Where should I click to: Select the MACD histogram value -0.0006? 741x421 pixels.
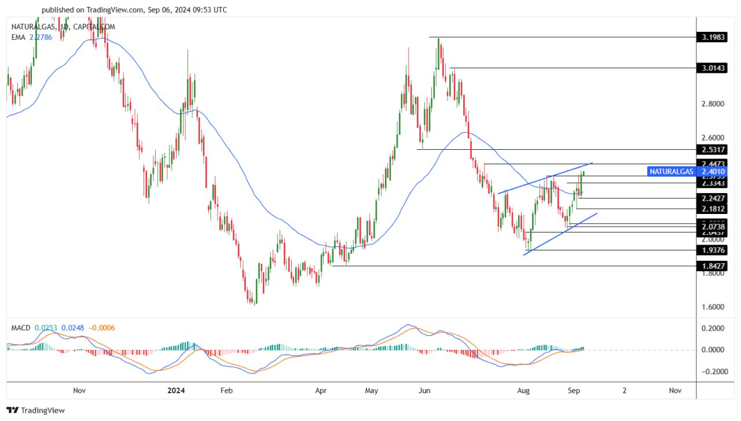point(100,328)
